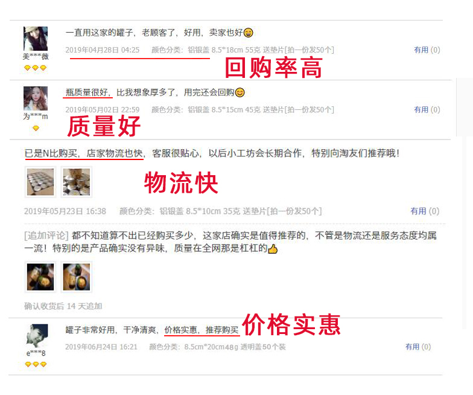The width and height of the screenshot is (473, 395).
Task: Click the single diamond badge under 为***m
Action: tap(36, 128)
